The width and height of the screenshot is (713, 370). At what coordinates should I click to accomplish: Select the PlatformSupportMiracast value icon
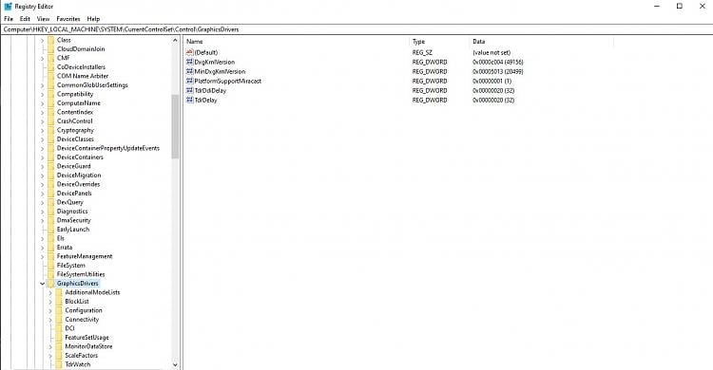click(x=189, y=81)
